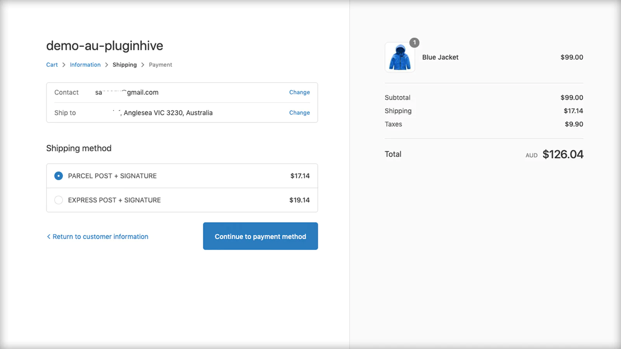The image size is (621, 349).
Task: Click the back chevron before Return to customer information
Action: pos(49,237)
